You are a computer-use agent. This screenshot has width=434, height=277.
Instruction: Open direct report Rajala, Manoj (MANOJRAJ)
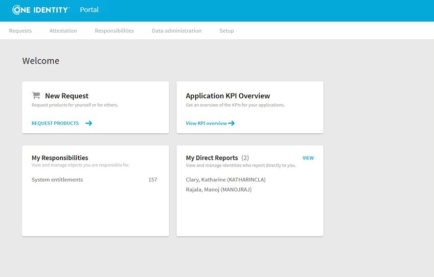point(219,190)
